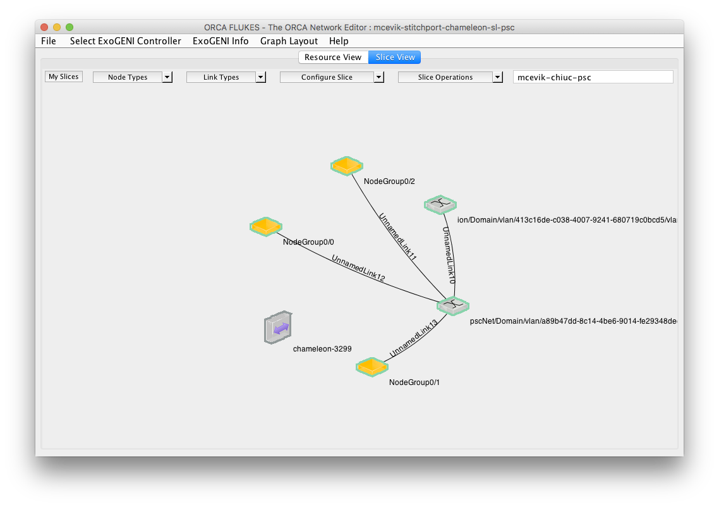
Task: Select the NodeGroup0/0 node icon
Action: 266,227
